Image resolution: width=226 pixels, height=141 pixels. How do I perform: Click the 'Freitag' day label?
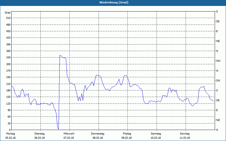127,134
